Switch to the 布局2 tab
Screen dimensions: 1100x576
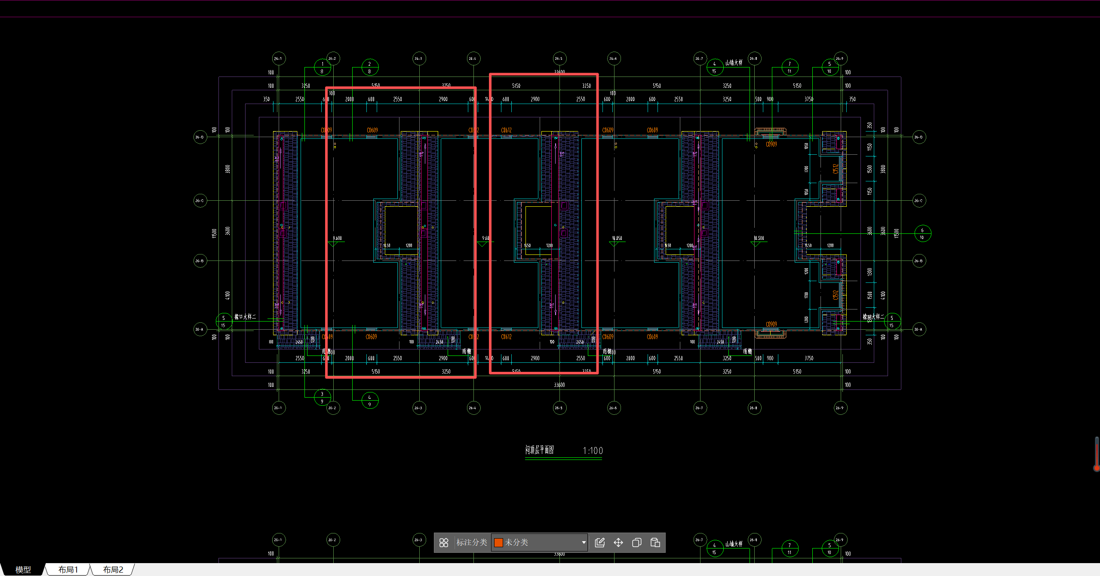(113, 570)
